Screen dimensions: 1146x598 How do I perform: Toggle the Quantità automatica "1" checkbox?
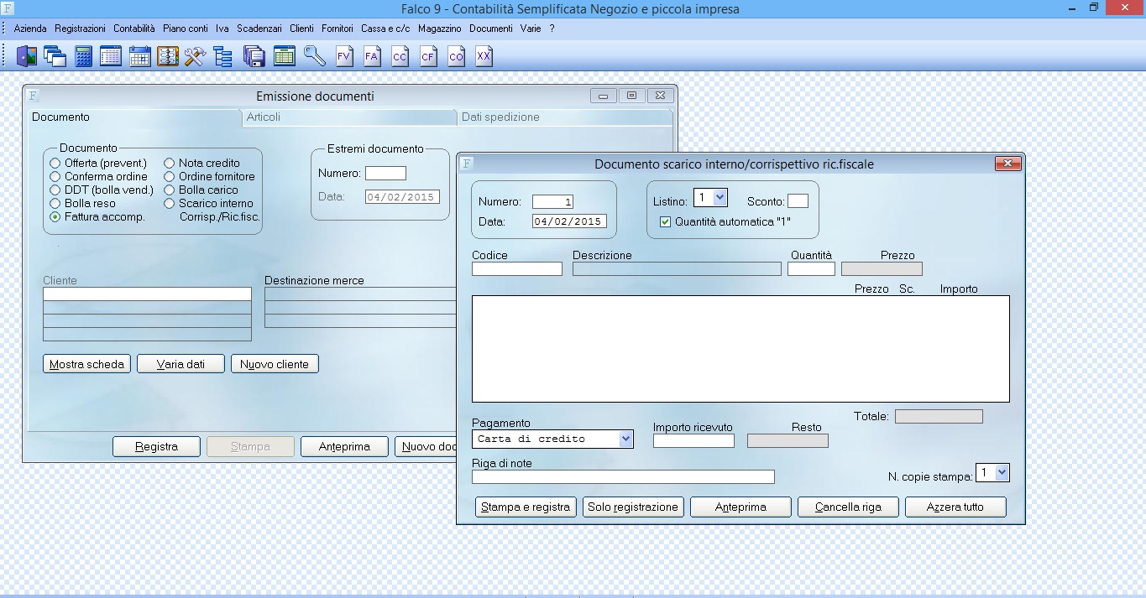pyautogui.click(x=666, y=222)
